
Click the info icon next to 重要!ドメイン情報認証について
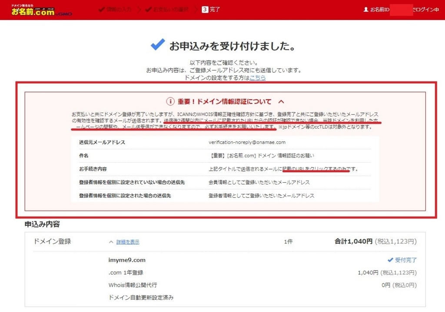coord(170,102)
